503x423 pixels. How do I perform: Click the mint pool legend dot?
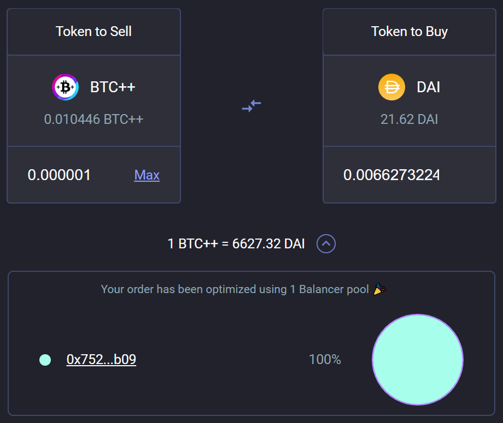point(45,360)
